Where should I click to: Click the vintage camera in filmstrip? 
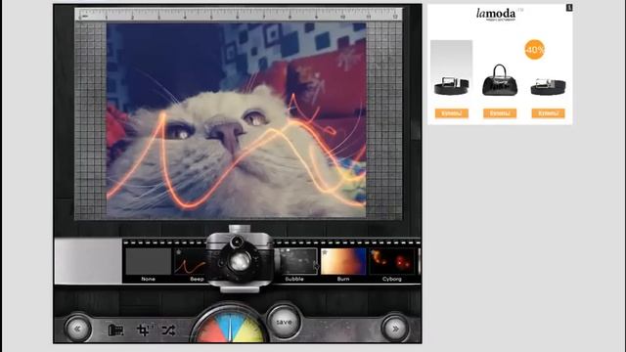(240, 258)
